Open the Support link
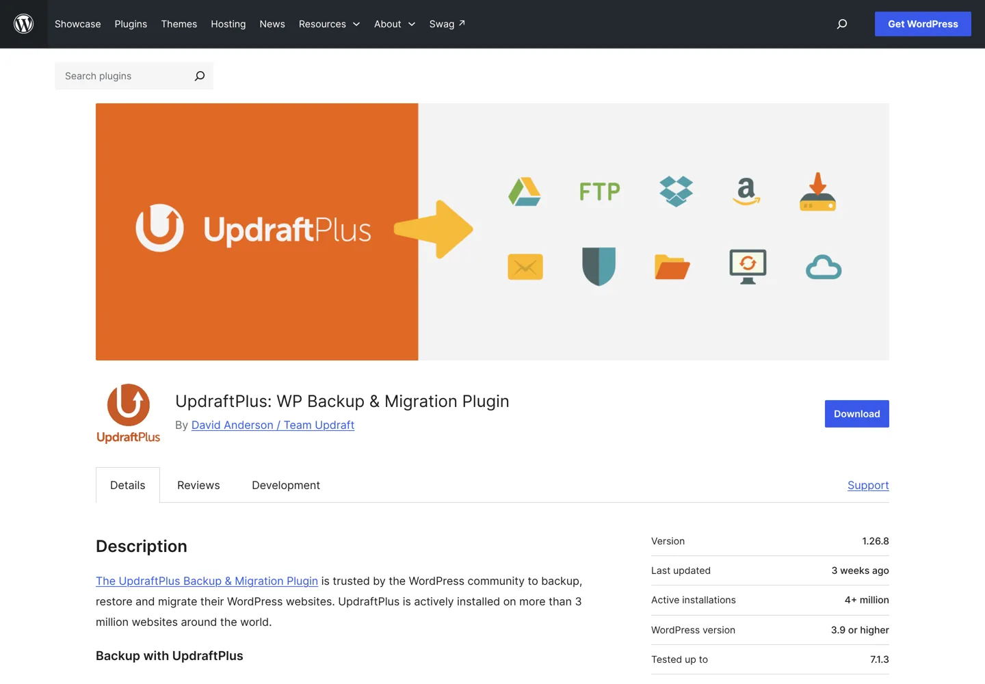985x684 pixels. coord(868,485)
